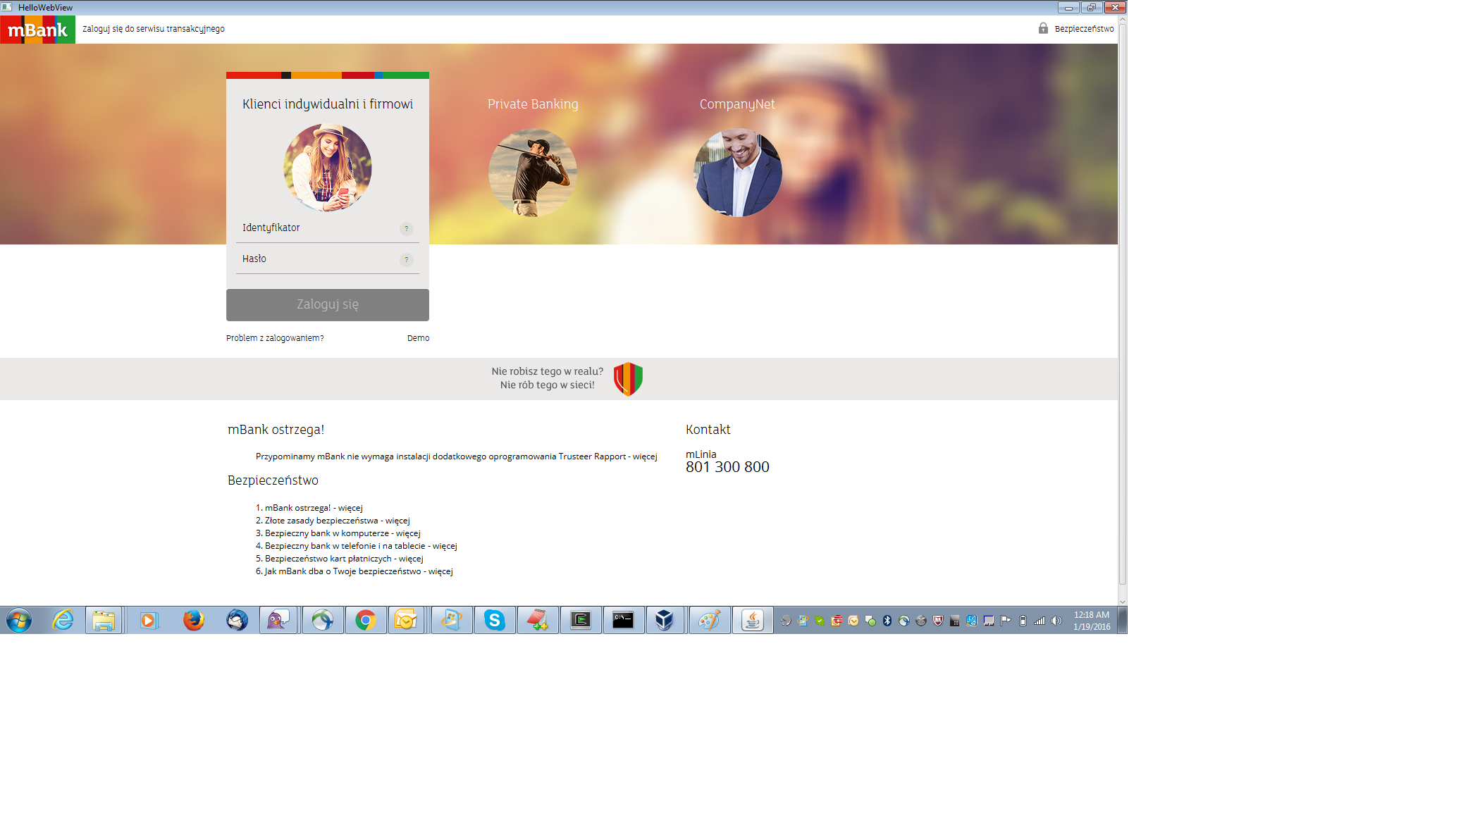Click the mBank logo

37,30
